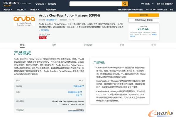Viewport: 176px width, 120px height.
Task: Select the 宁夏区域 region link
Action: [x=40, y=4]
